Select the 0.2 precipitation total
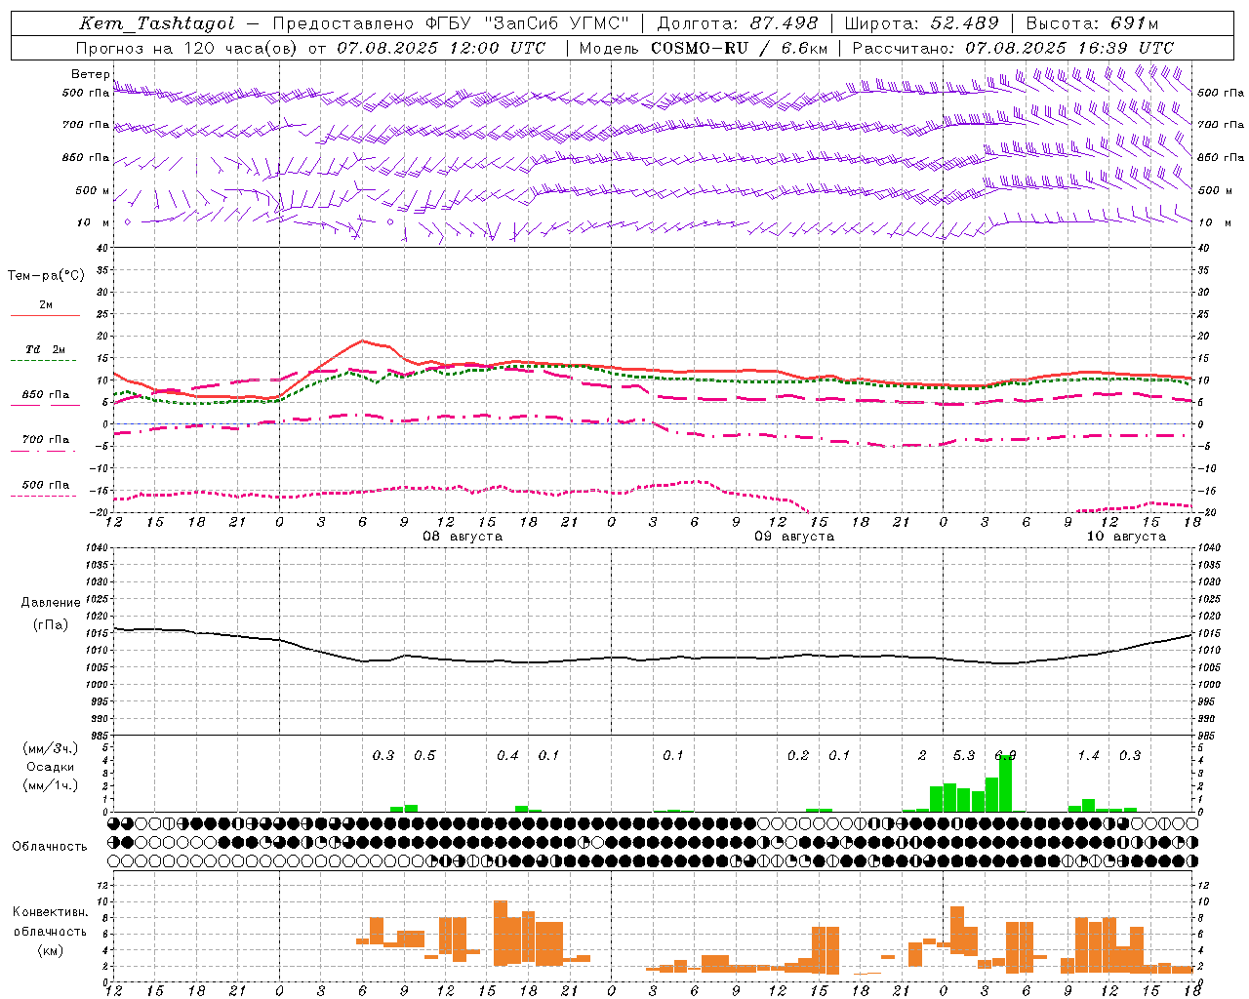 (798, 755)
